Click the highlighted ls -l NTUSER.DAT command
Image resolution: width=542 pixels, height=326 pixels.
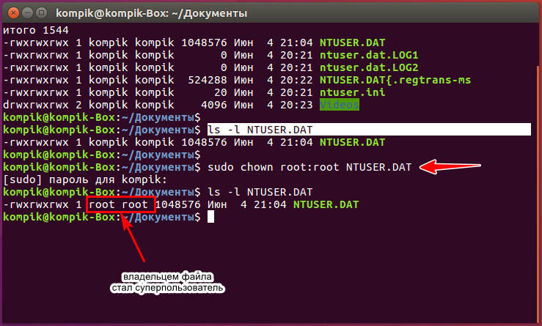point(369,130)
